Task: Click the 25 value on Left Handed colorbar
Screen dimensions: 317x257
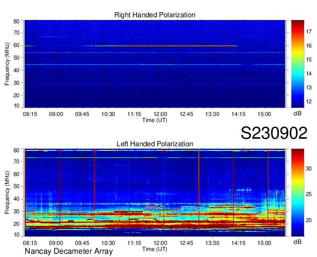Action: (309, 194)
